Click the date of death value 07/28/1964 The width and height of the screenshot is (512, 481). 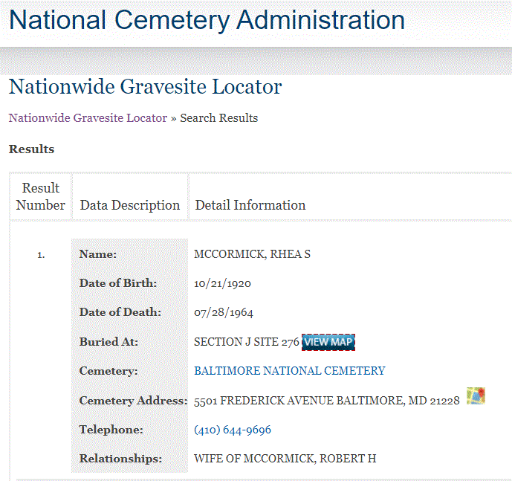(x=224, y=313)
